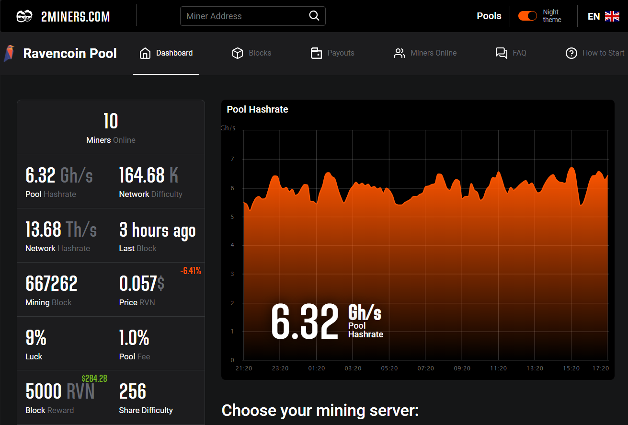
Task: Select the How to Start tab
Action: coord(595,53)
